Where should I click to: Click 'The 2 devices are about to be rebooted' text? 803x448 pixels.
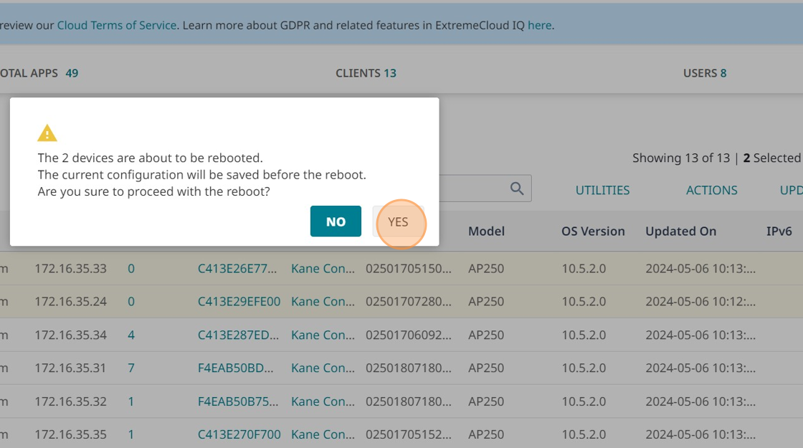tap(150, 158)
